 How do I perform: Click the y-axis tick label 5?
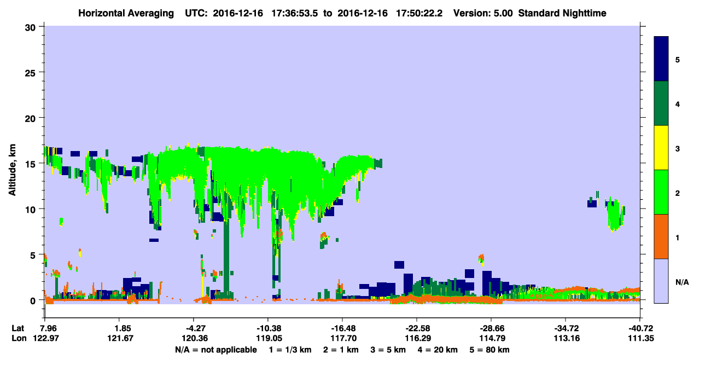coord(34,254)
